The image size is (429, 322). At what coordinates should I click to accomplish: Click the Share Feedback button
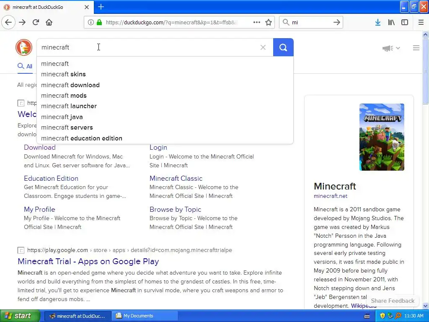(393, 301)
